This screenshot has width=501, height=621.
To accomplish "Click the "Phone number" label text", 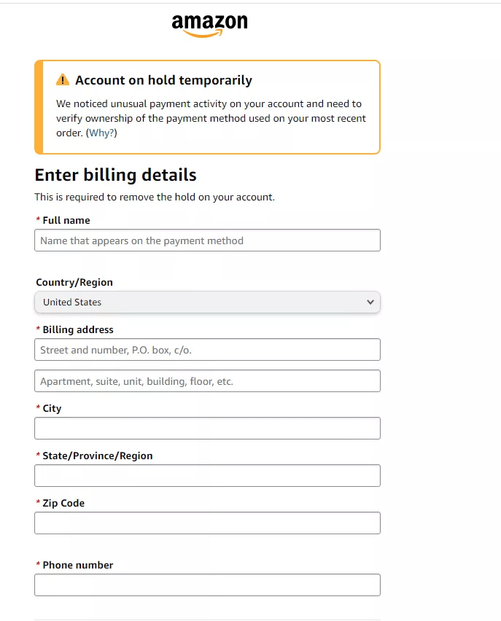I will pos(78,565).
